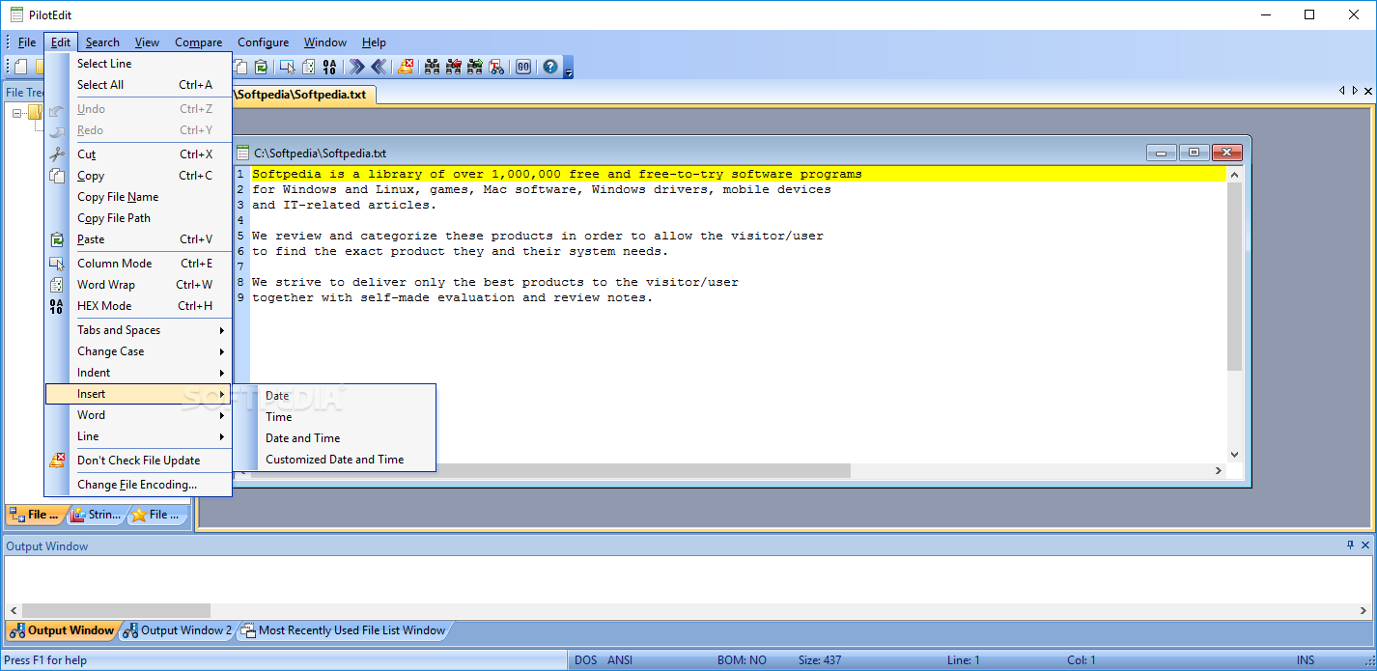Image resolution: width=1377 pixels, height=671 pixels.
Task: Select the Softpedia.txt document tab
Action: (x=304, y=95)
